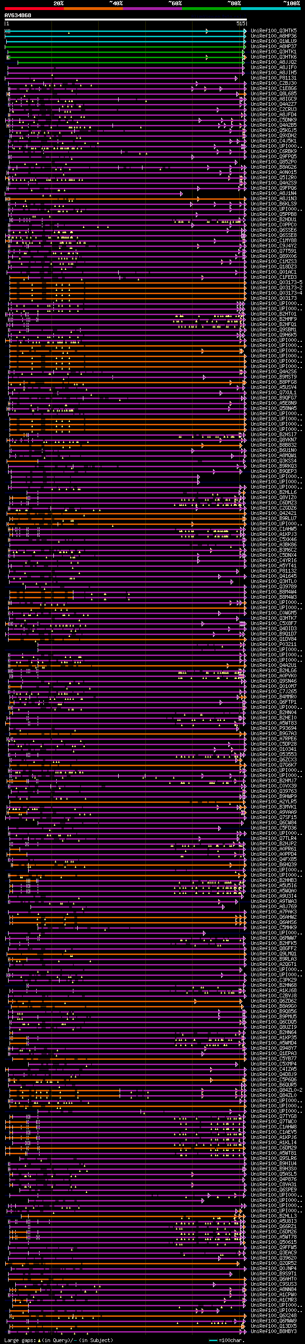The width and height of the screenshot is (305, 1344).
Task: Click the label UniRef100_C2BJ30
Action: pyautogui.click(x=274, y=83)
